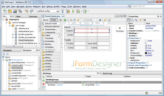Collapse the Properties group

tap(128, 38)
